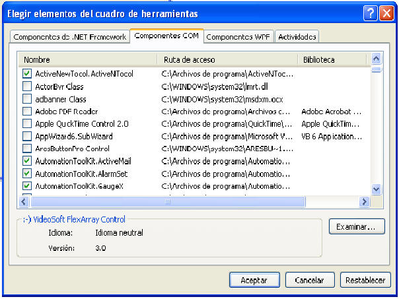Check the ActorBvr Class checkbox
The image size is (399, 299).
pos(27,86)
